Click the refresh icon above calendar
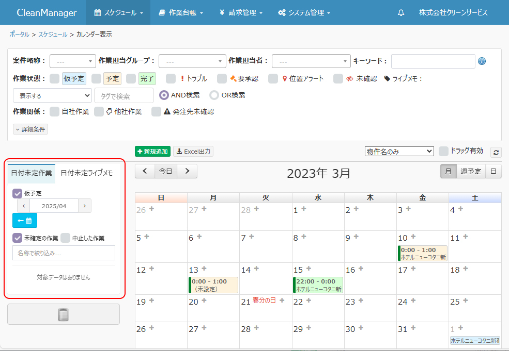Screen dimensions: 509x351 pyautogui.click(x=496, y=152)
